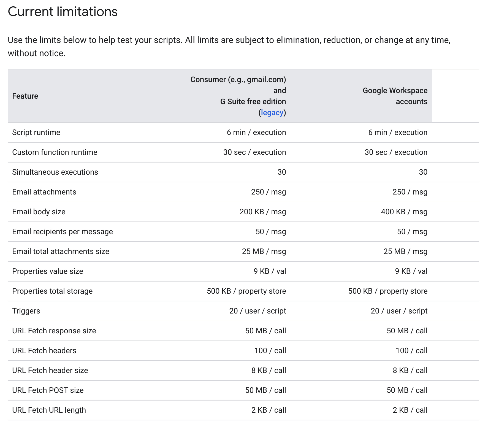This screenshot has height=427, width=488.
Task: Click the Email attachments row label
Action: tap(44, 192)
